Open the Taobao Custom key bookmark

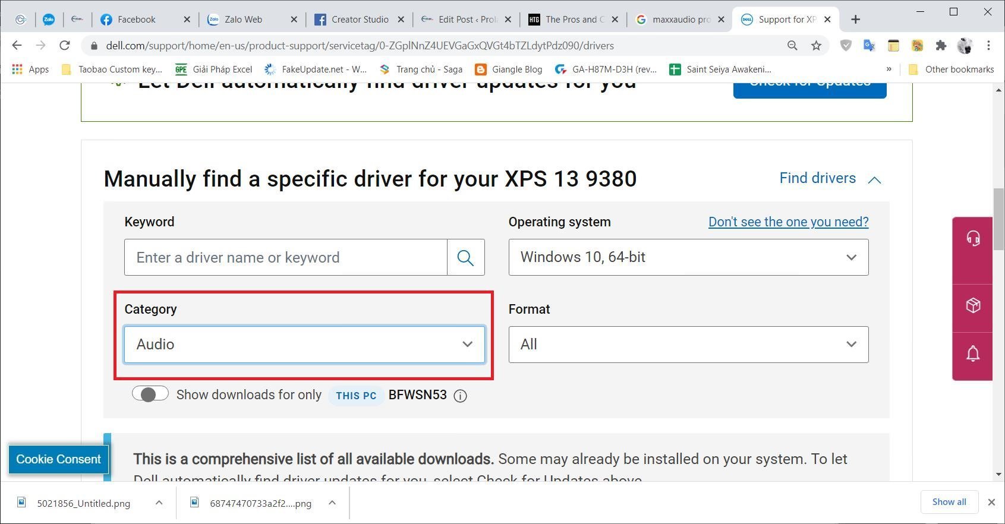coord(112,70)
